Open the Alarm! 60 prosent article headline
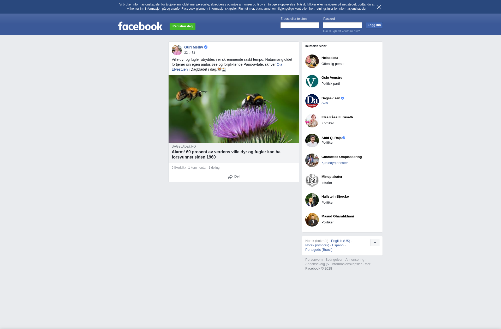 (x=226, y=154)
